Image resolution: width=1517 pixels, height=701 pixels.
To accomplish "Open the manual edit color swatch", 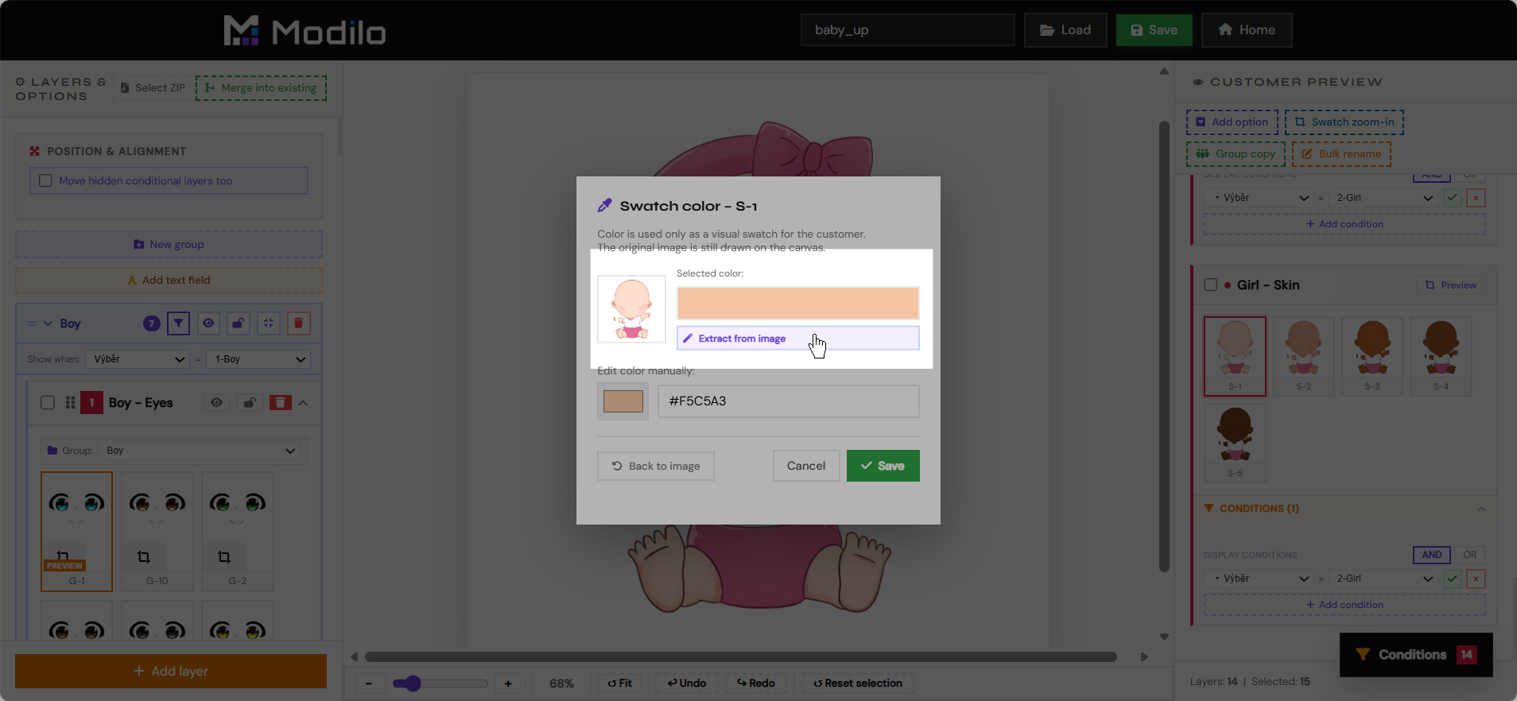I will [x=623, y=401].
